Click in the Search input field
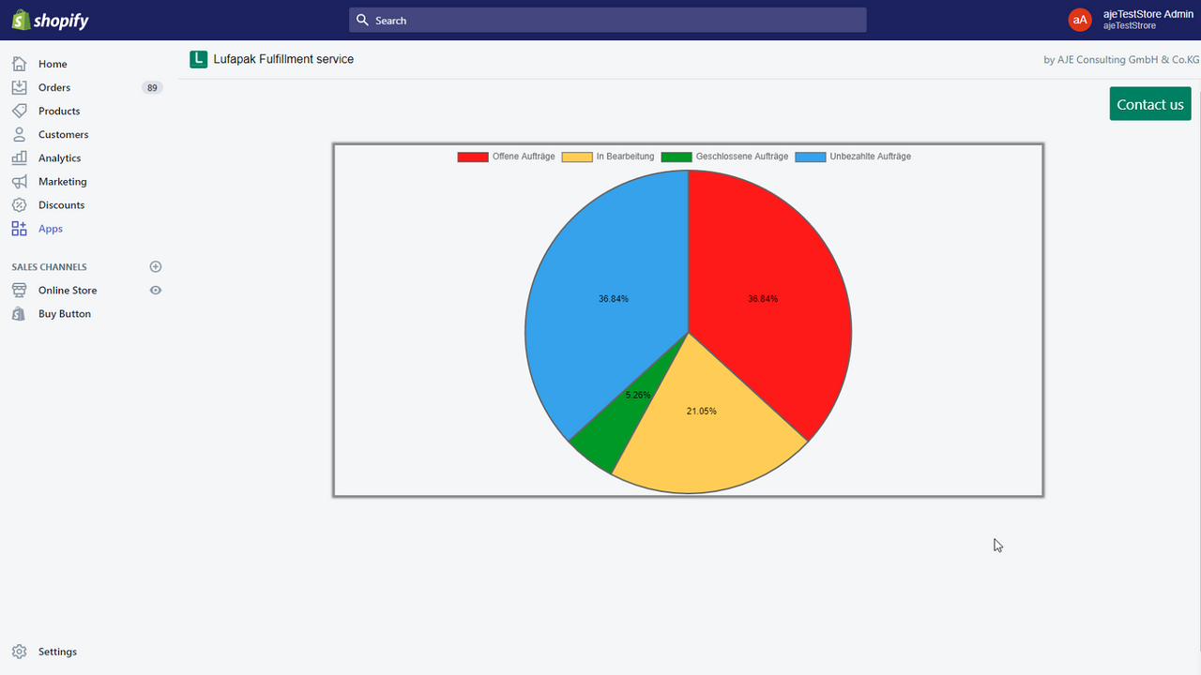 coord(608,20)
